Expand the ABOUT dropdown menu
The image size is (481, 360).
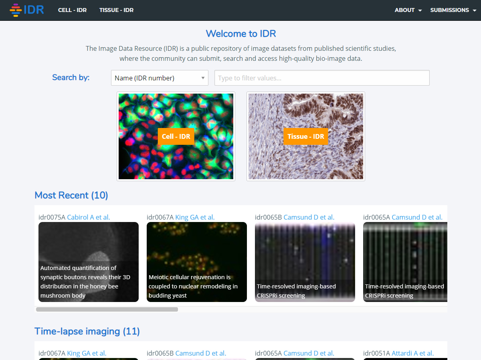point(408,10)
